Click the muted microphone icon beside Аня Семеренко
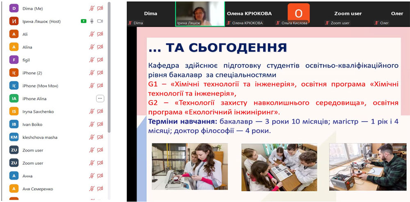This screenshot has height=202, width=410. tap(91, 188)
